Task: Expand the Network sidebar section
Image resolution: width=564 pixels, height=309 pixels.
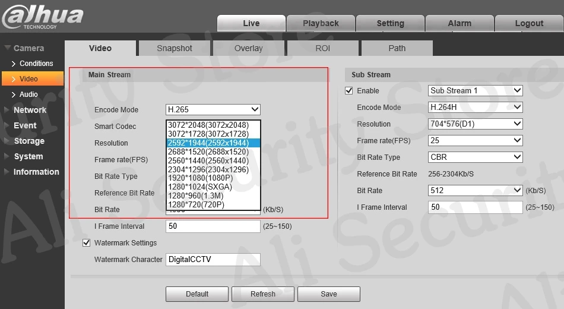Action: (x=25, y=110)
